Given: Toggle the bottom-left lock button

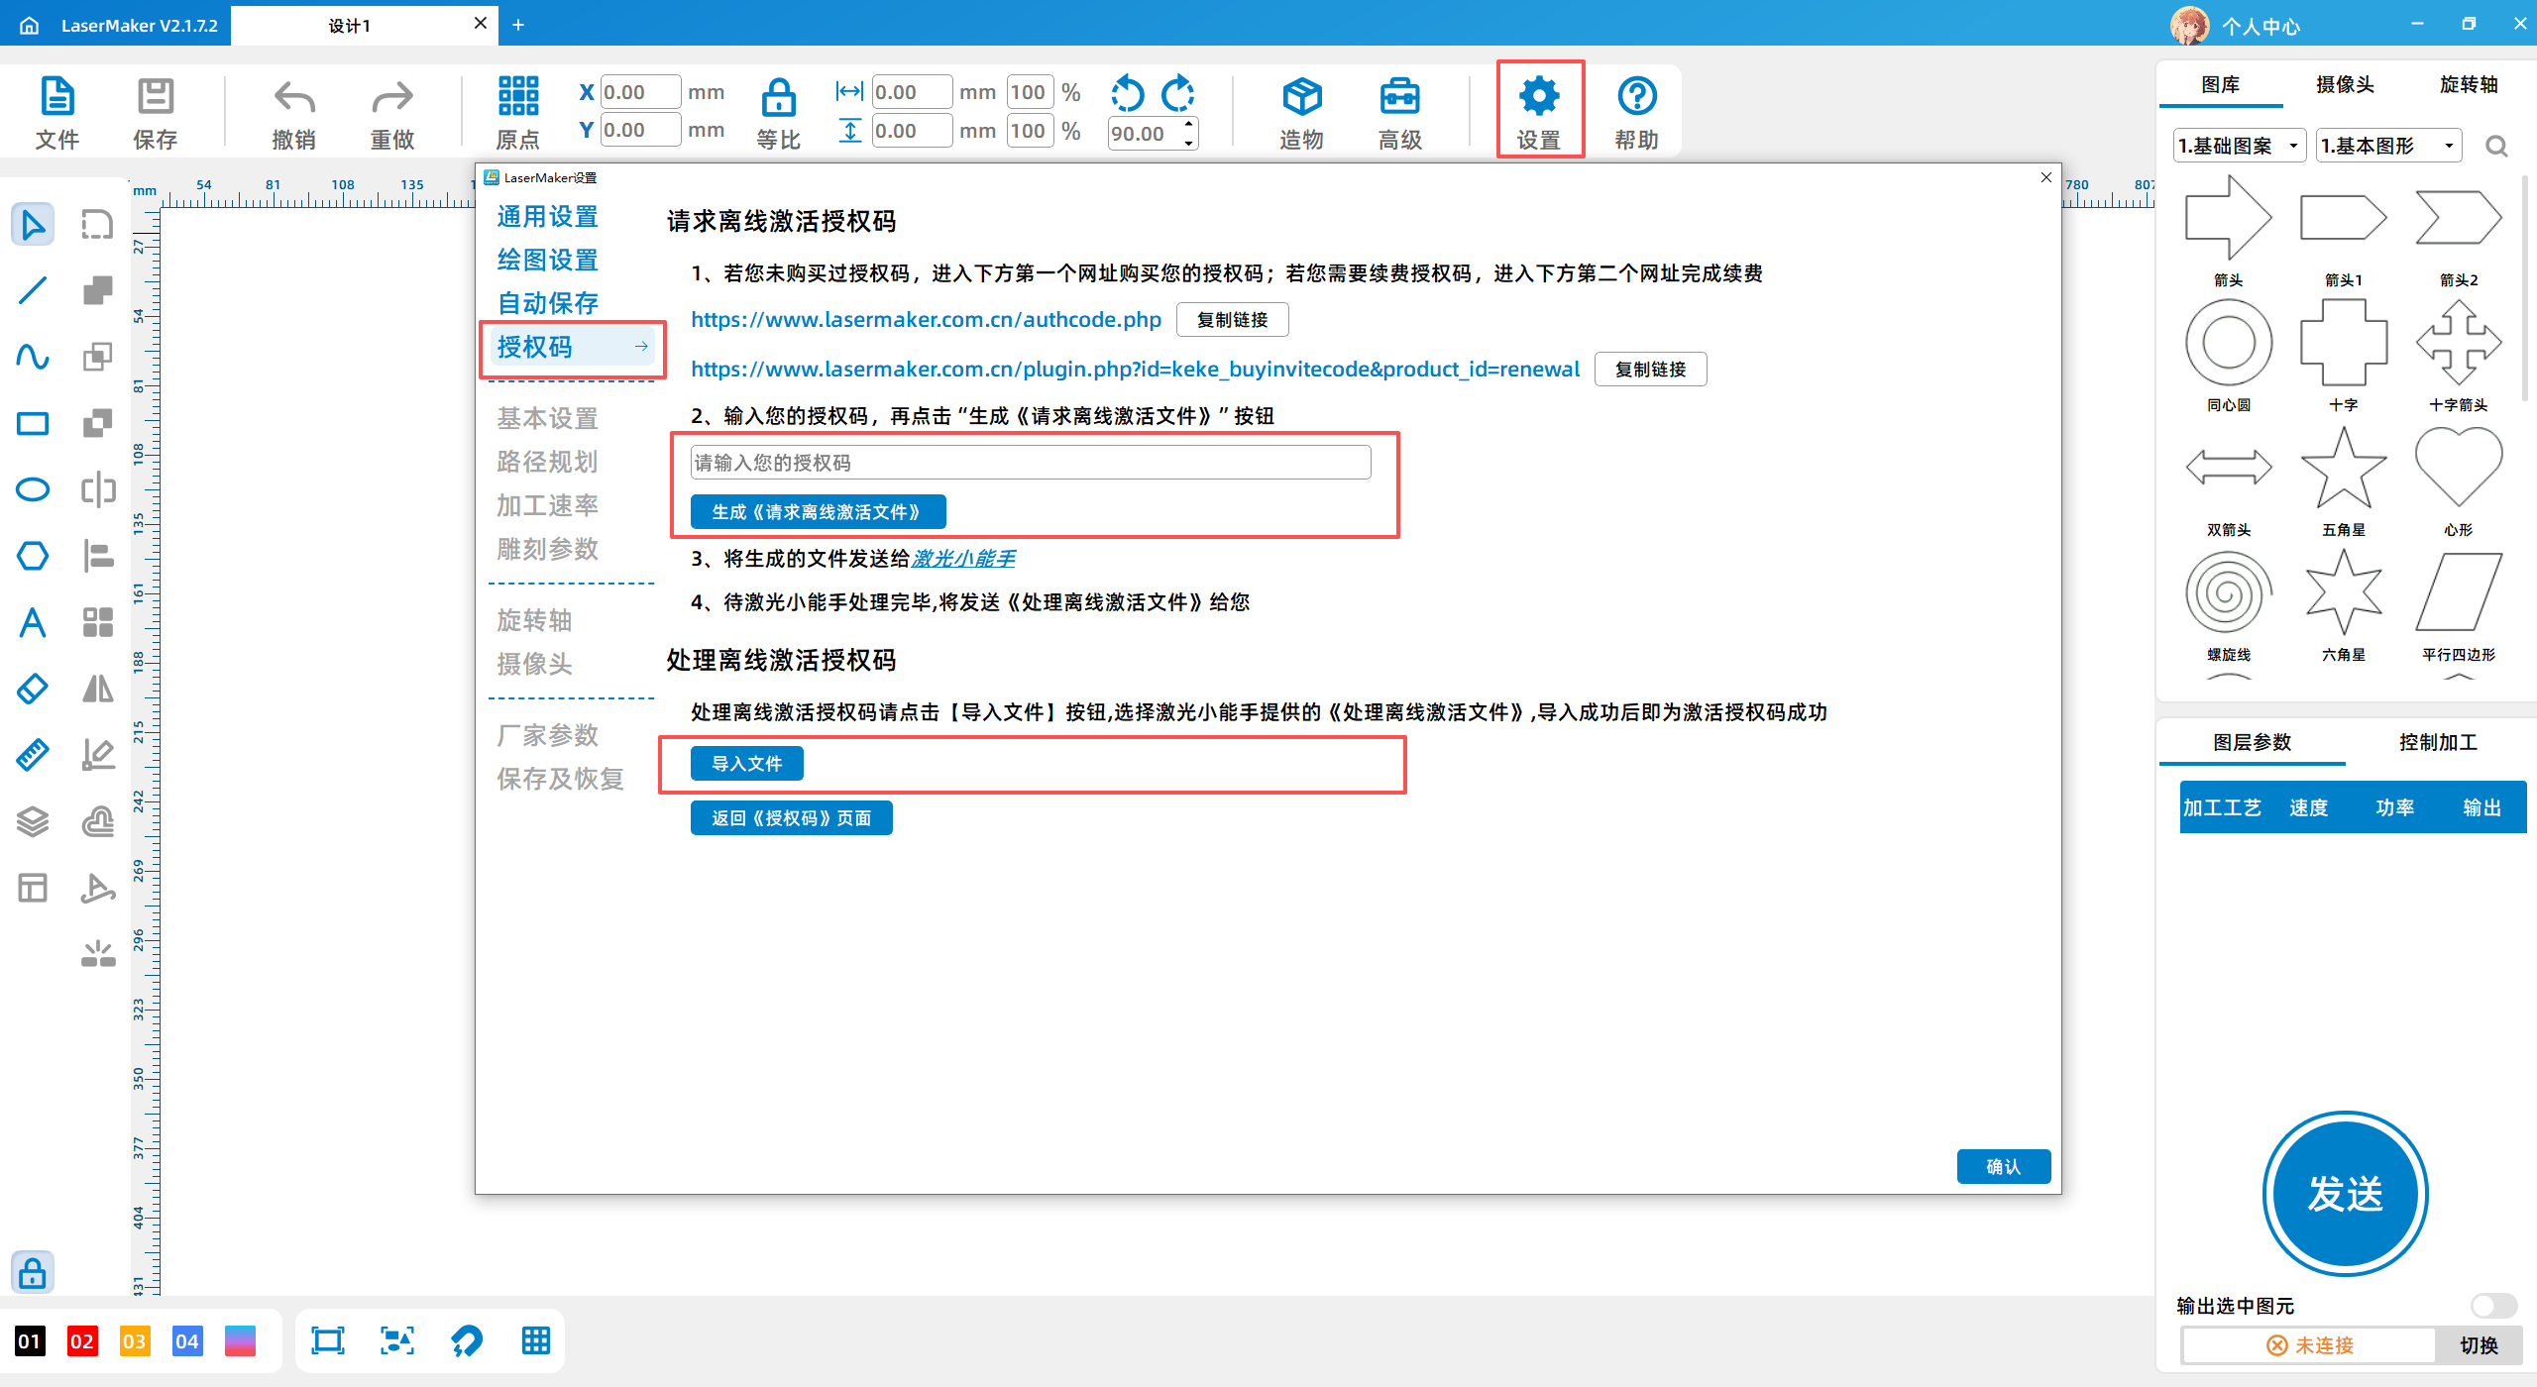Looking at the screenshot, I should [x=33, y=1272].
